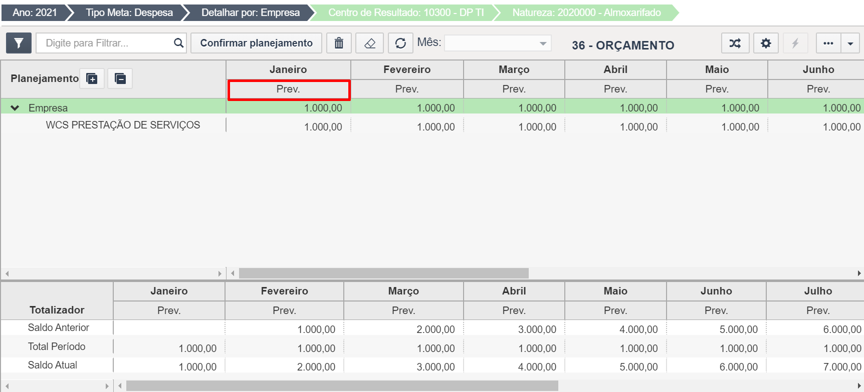Click the refresh icon
This screenshot has width=864, height=392.
point(400,43)
